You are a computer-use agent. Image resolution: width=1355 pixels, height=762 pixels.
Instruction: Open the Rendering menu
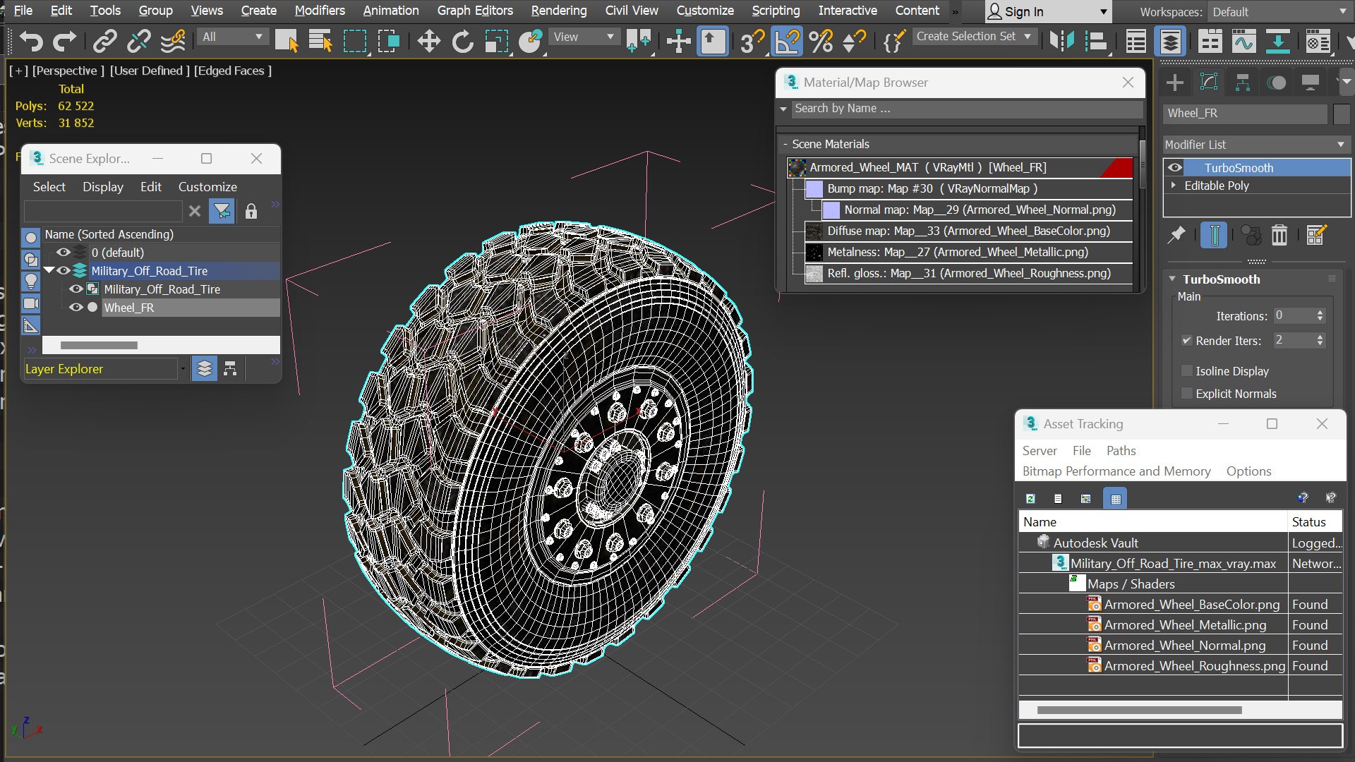(x=559, y=11)
